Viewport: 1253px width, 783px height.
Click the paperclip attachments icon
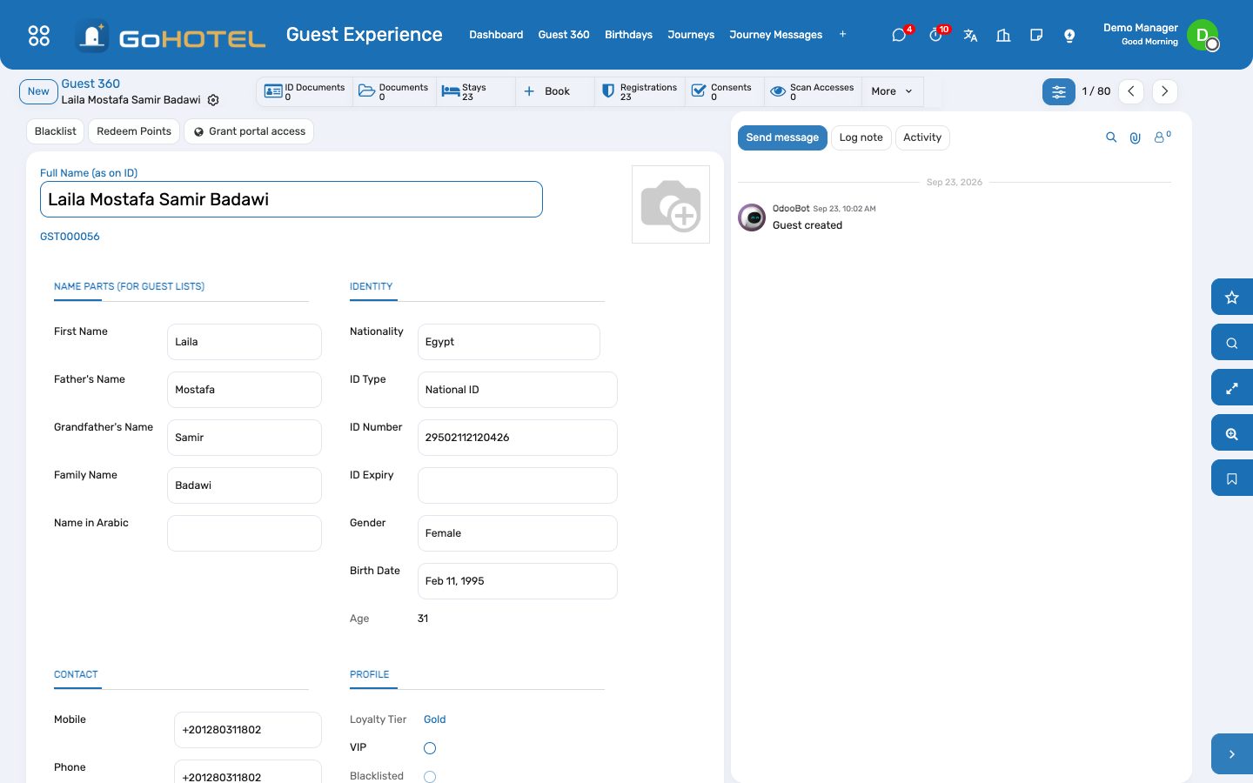point(1136,137)
